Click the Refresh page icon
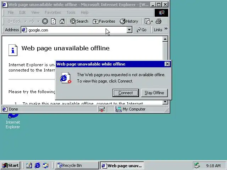This screenshot has height=170, width=227. click(54, 21)
